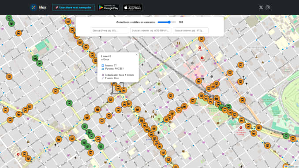
Task: Click 'Usar ahora en el navegador' button
Action: [73, 7]
